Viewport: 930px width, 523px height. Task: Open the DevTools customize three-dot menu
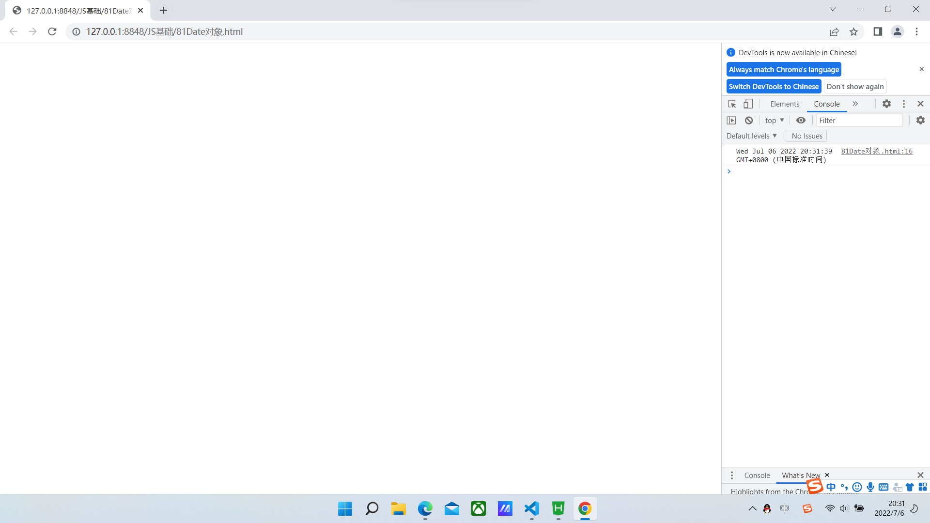click(x=903, y=104)
